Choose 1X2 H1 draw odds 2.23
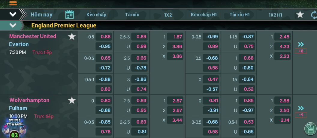The image size is (317, 138). 282,56
